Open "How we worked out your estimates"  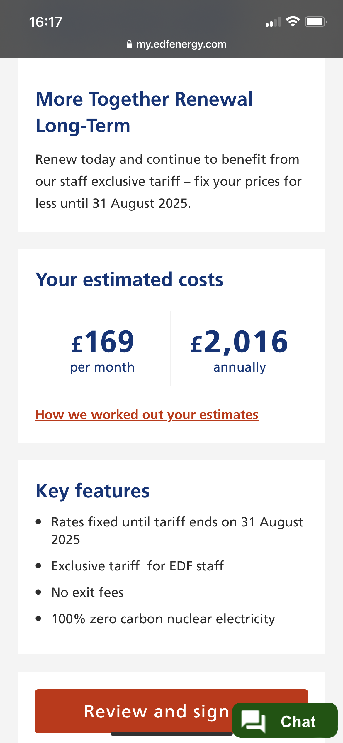(147, 415)
